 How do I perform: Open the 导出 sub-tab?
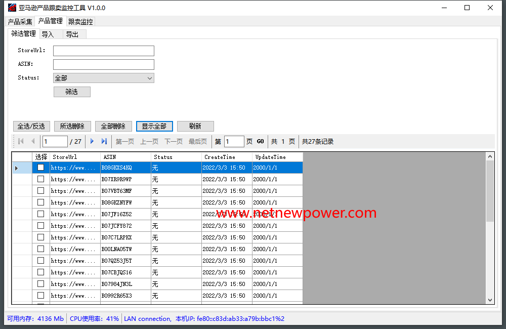click(72, 34)
